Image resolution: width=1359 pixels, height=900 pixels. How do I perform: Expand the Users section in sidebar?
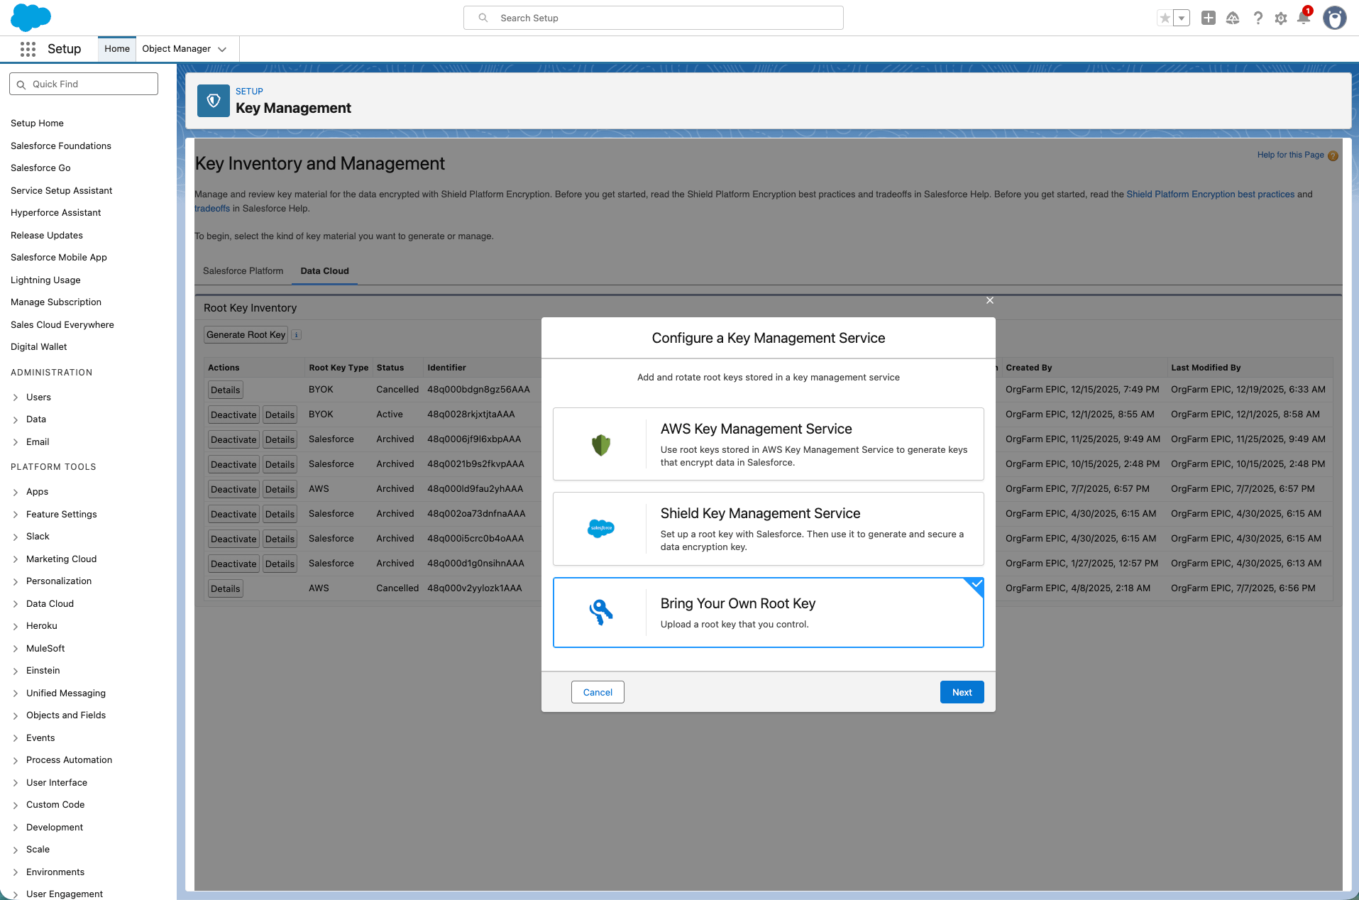(16, 397)
